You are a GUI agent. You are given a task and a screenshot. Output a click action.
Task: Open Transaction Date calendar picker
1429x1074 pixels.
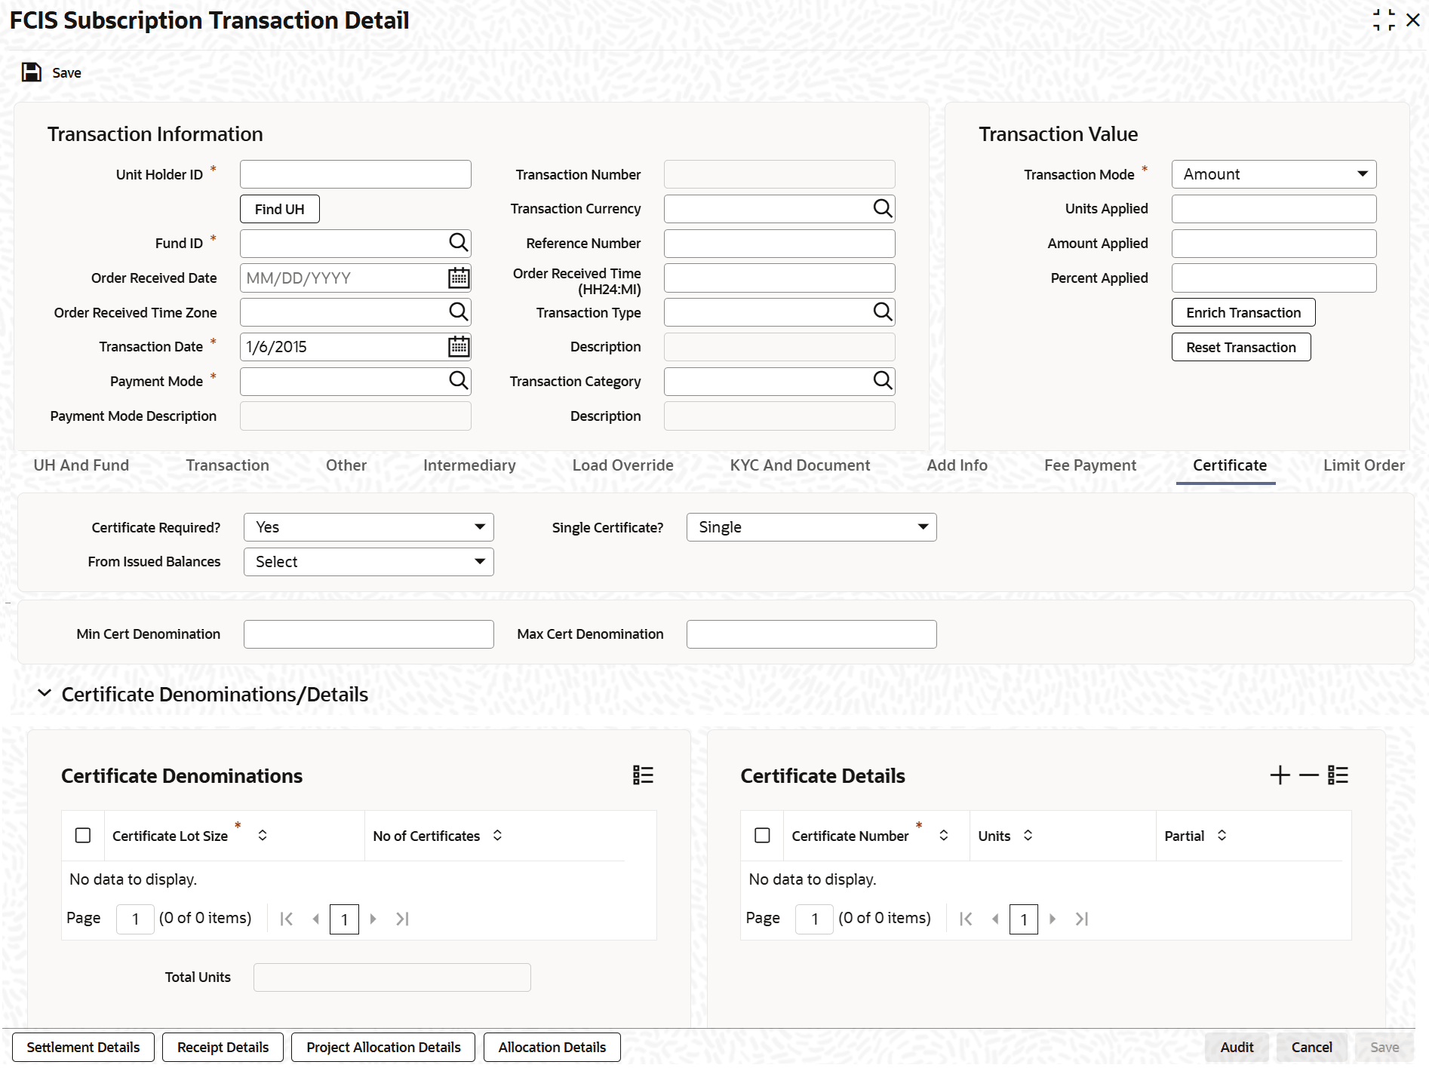[x=458, y=347]
